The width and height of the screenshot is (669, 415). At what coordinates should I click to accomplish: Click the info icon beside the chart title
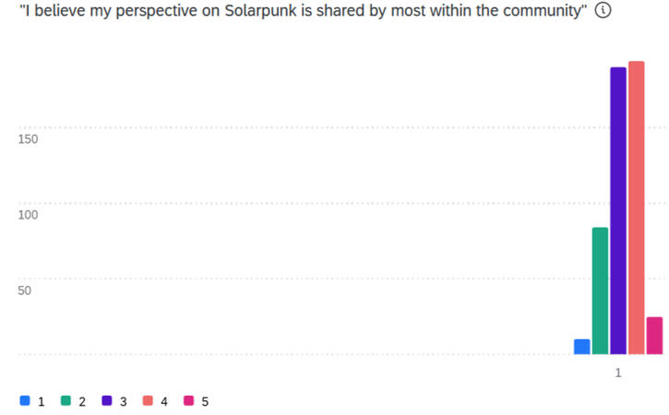(x=604, y=11)
